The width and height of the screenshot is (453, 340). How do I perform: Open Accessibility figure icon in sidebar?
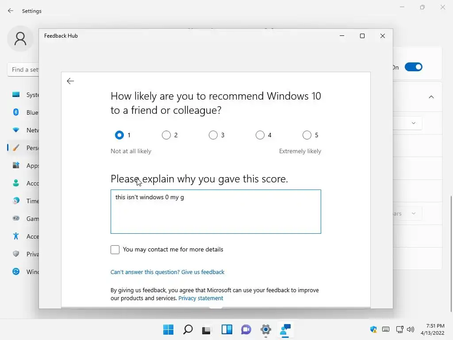[x=16, y=236]
